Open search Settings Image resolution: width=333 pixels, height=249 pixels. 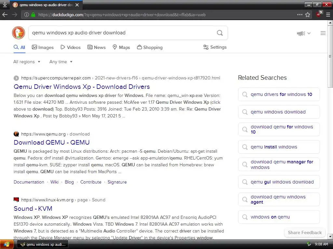pyautogui.click(x=215, y=47)
